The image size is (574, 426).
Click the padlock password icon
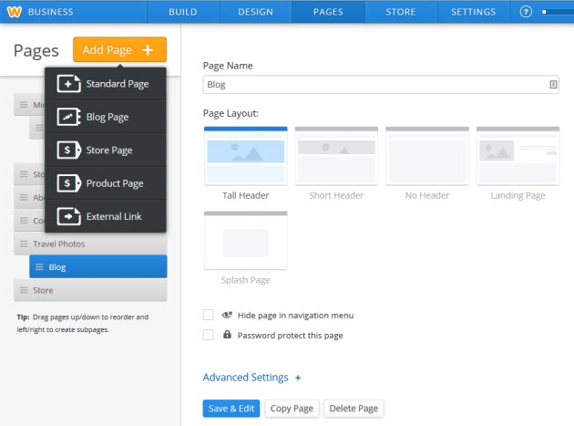pos(227,335)
